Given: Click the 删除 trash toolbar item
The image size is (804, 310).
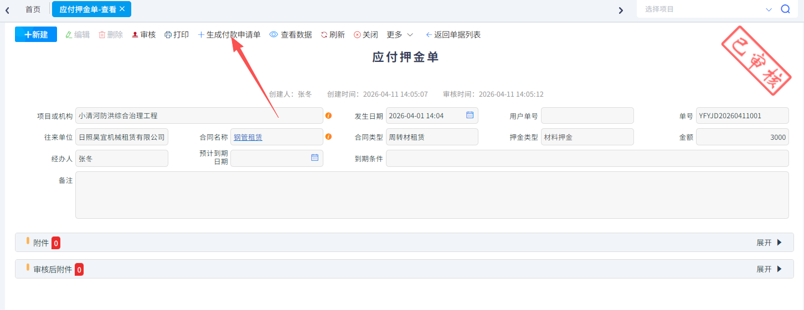Looking at the screenshot, I should pyautogui.click(x=111, y=34).
